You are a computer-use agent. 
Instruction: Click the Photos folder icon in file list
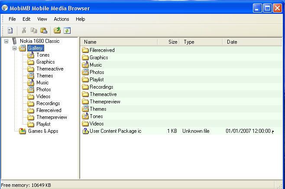pos(85,72)
